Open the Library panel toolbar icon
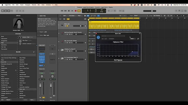 pyautogui.click(x=3, y=11)
